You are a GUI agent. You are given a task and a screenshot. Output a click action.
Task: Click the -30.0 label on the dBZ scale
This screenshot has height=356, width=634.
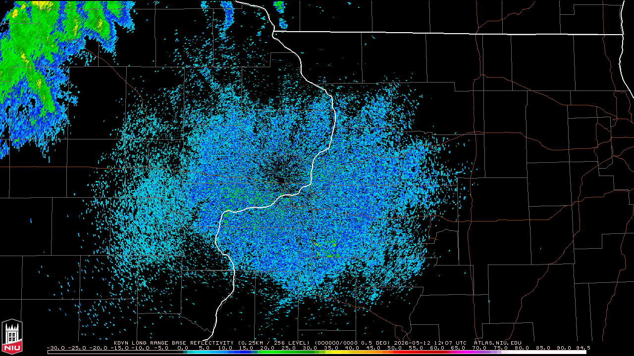coord(56,348)
